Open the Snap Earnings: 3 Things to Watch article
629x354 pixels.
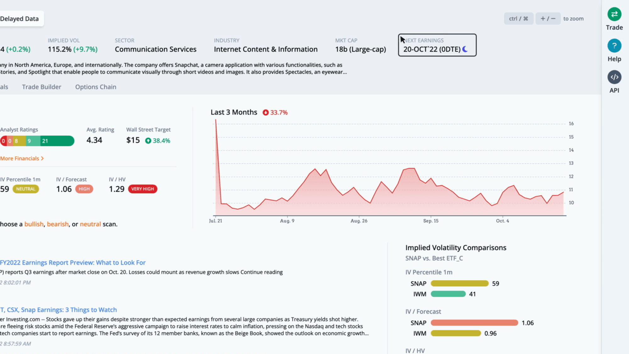58,310
